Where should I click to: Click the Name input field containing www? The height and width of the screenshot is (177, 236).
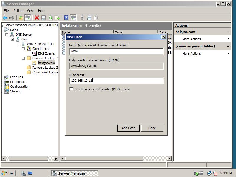click(x=117, y=51)
